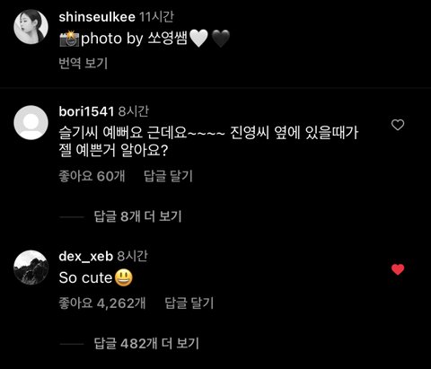
Task: Reply to bori1541 with 답글 달기
Action: pyautogui.click(x=168, y=176)
